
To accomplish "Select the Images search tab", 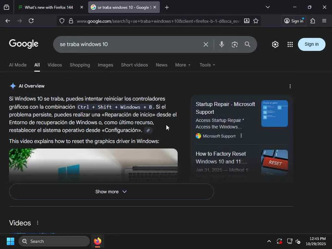I will tap(105, 65).
